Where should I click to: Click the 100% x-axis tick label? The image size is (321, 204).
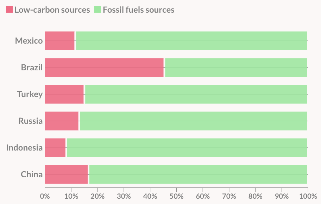tap(308, 196)
